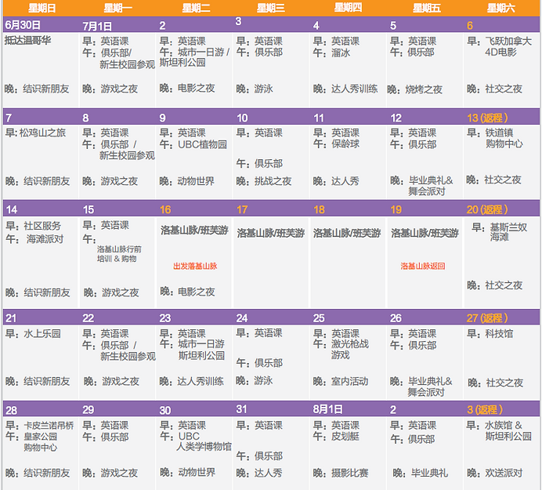The width and height of the screenshot is (542, 490).
Task: Click 洛基山脉/班芙游 on July 17
Action: click(271, 233)
